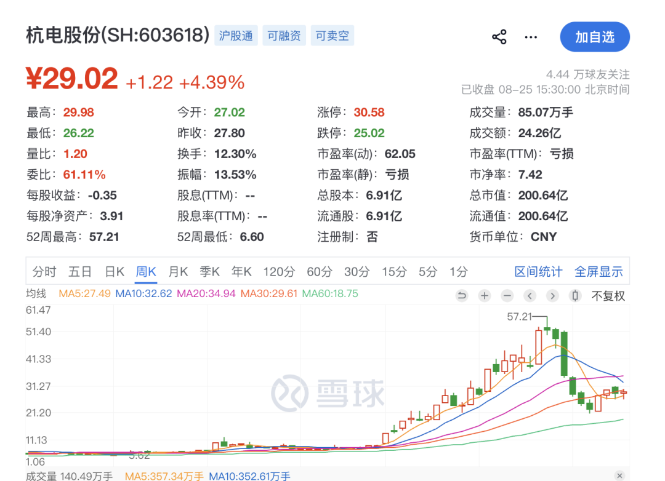Click the 57.21 peak label on chart
This screenshot has height=481, width=665.
pyautogui.click(x=519, y=317)
